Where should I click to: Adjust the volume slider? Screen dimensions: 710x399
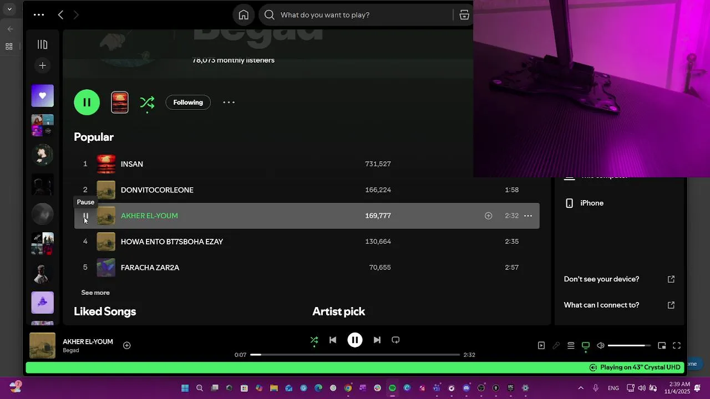click(x=630, y=346)
